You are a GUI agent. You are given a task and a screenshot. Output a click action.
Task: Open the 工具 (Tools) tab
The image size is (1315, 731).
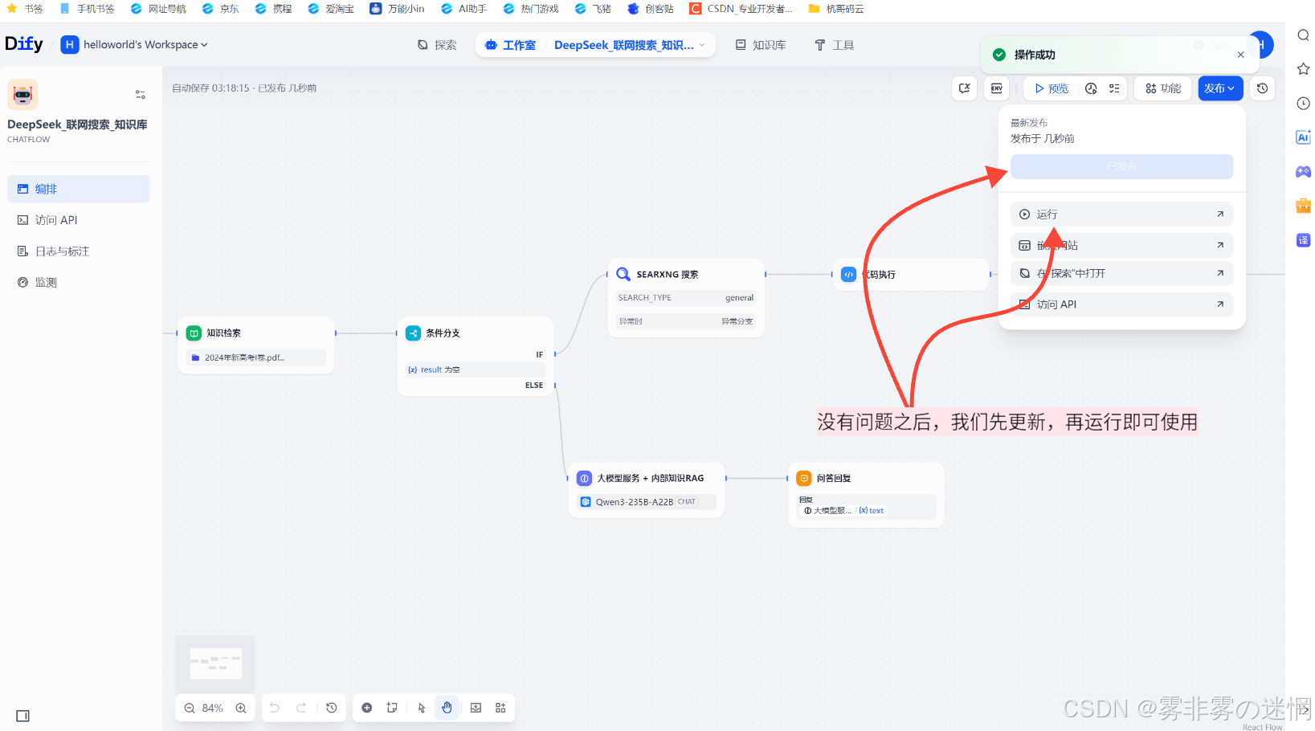click(834, 45)
